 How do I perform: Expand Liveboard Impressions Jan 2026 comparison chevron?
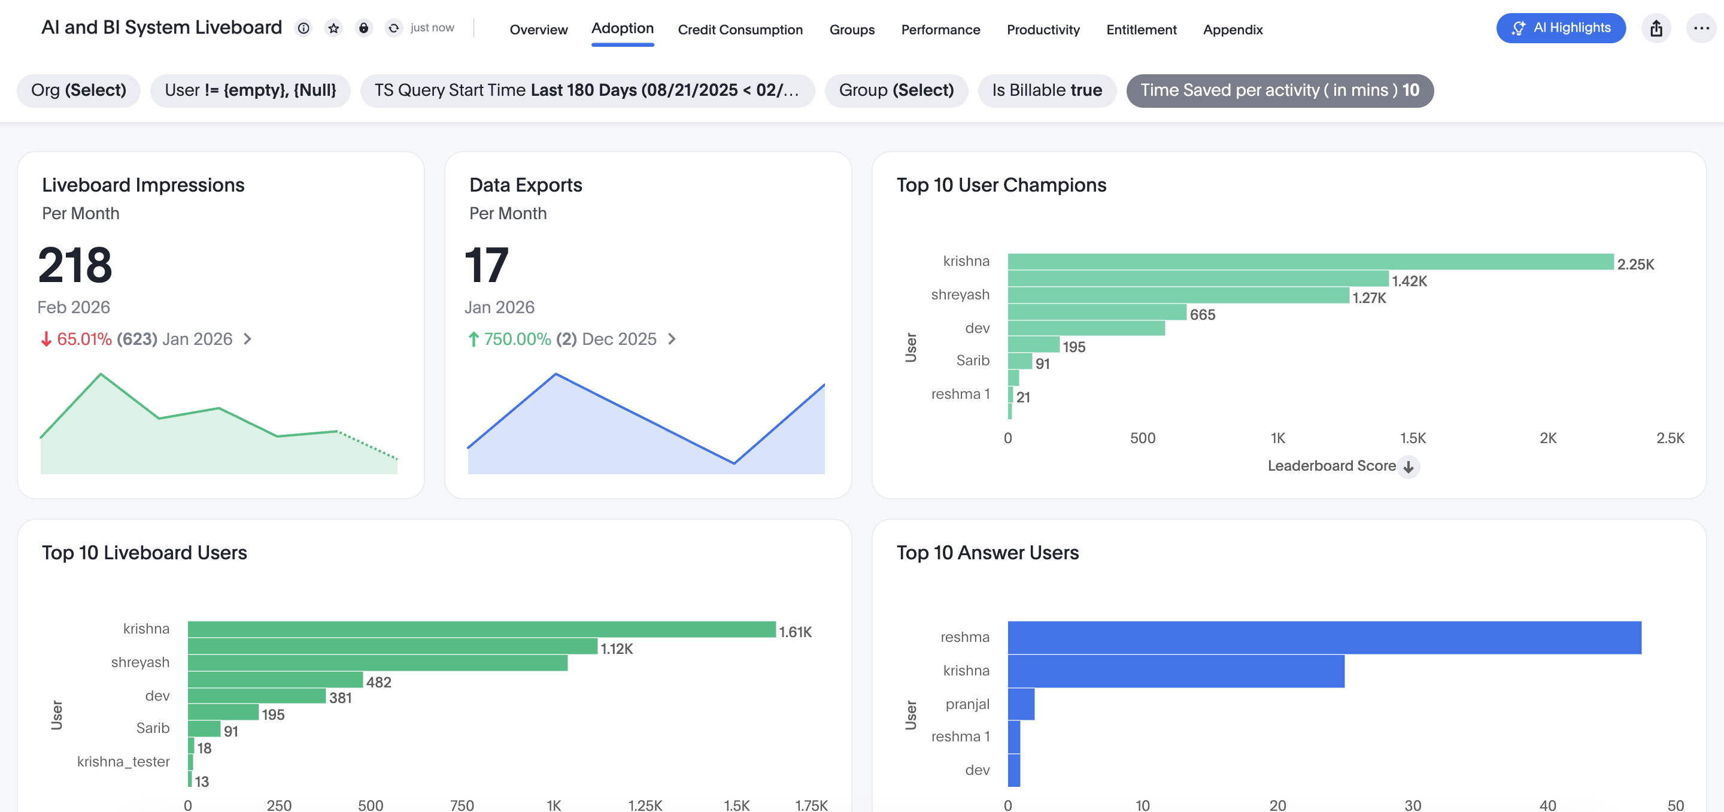point(248,340)
